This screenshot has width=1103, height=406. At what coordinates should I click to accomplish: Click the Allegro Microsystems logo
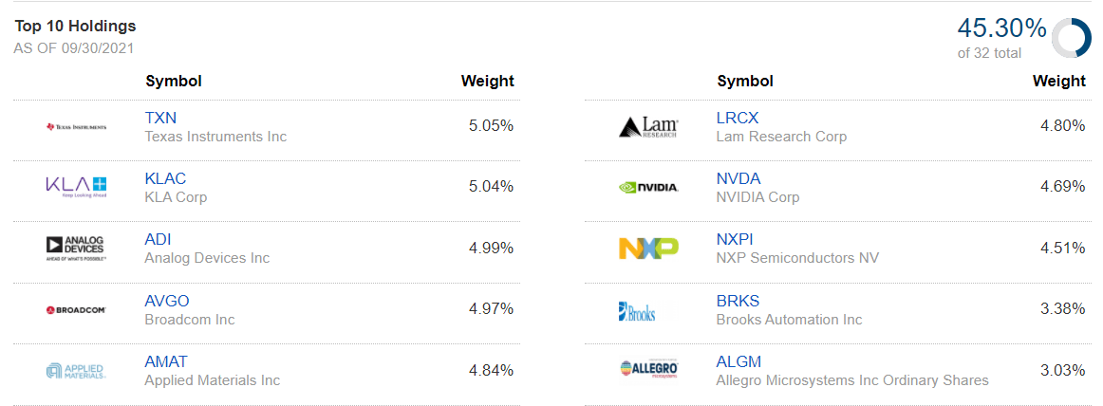pos(647,370)
